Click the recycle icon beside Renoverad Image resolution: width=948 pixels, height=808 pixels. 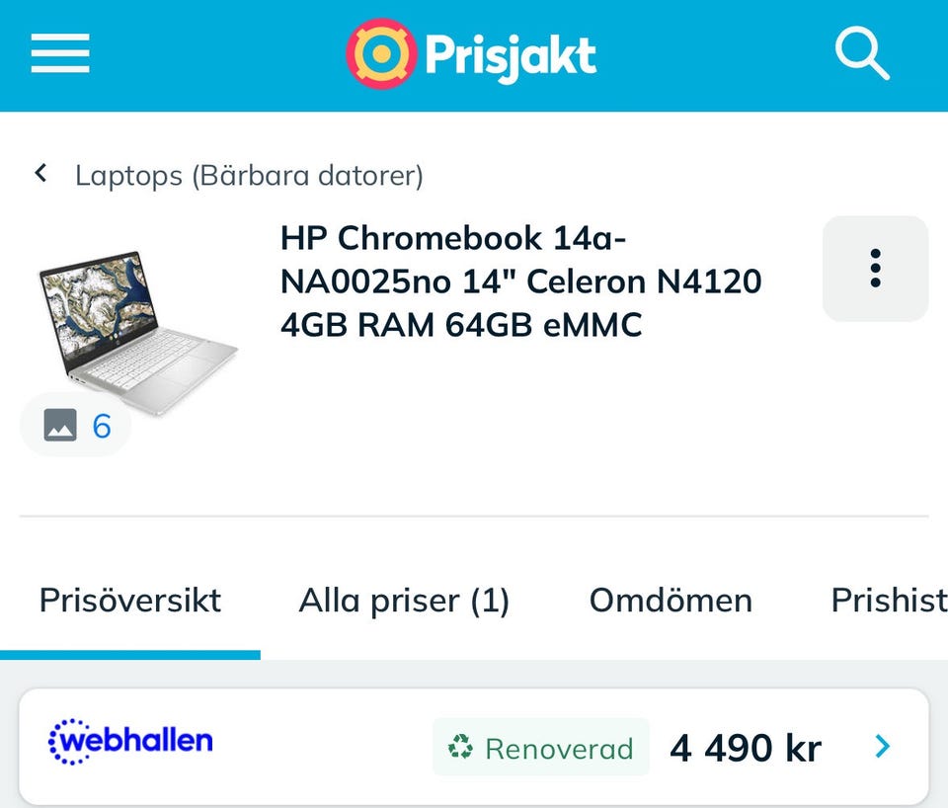point(460,748)
